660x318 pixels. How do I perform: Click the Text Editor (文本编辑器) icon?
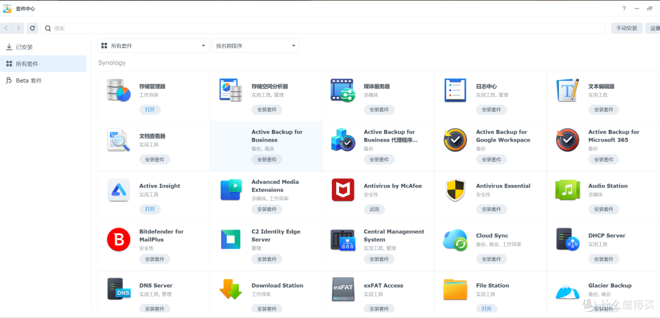click(567, 90)
